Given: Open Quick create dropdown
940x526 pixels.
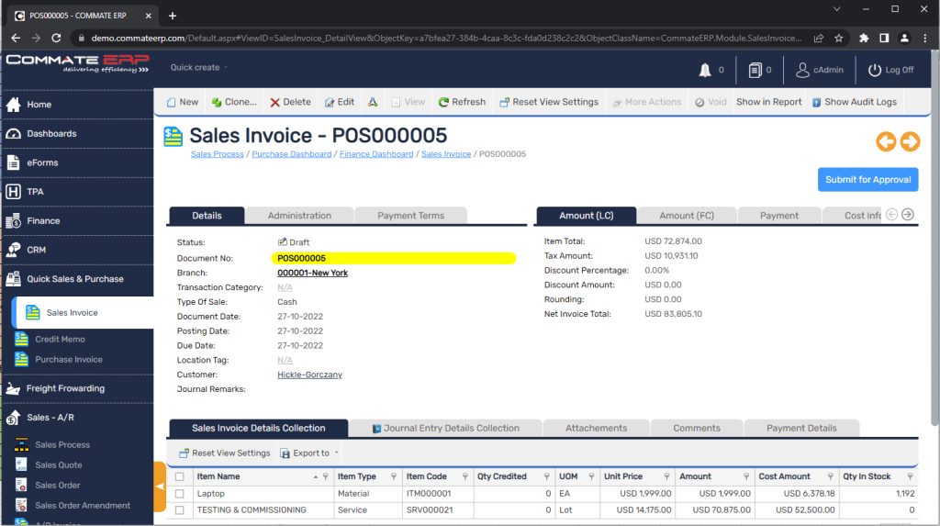Looking at the screenshot, I should pyautogui.click(x=199, y=67).
